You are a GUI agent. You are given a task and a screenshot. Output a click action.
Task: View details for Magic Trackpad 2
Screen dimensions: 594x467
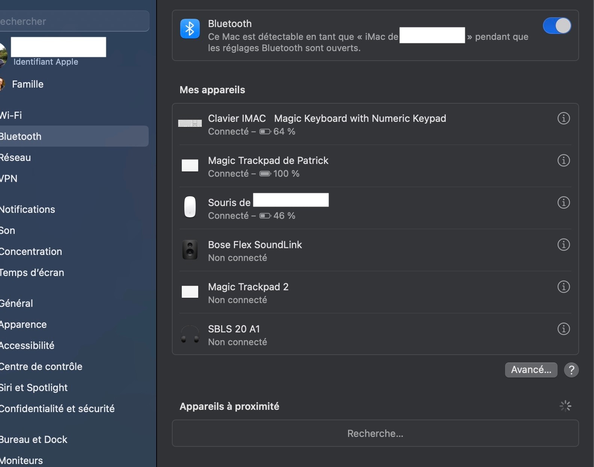(x=563, y=287)
